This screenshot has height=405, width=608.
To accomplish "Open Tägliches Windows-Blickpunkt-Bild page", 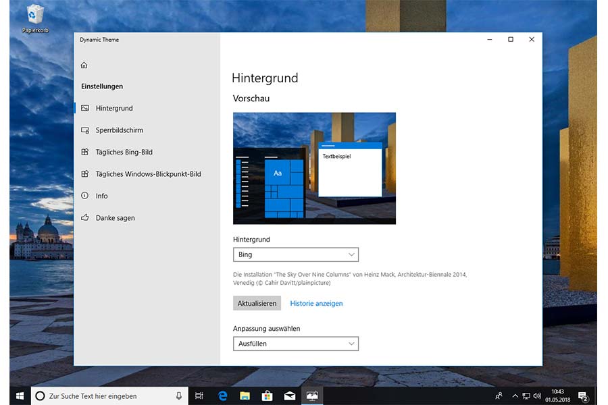I will [x=147, y=174].
